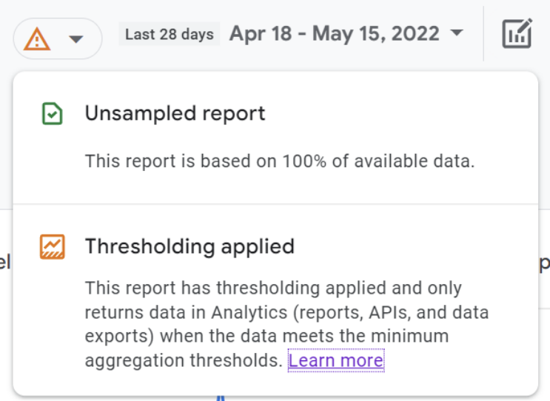
Task: Open the customize report pencil-chart icon
Action: coord(517,34)
